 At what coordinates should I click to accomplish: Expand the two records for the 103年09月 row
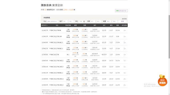pyautogui.click(x=125, y=79)
